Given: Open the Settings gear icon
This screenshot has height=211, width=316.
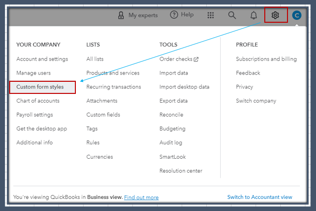Looking at the screenshot, I should 275,15.
